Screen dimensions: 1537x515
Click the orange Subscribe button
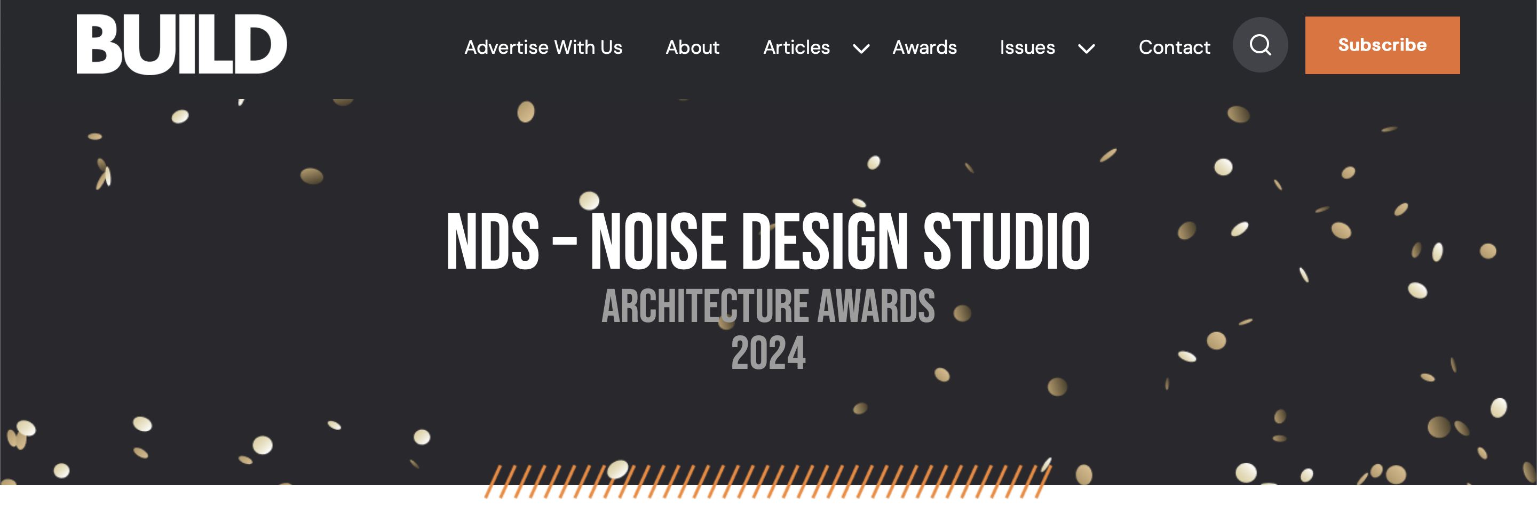click(1382, 45)
